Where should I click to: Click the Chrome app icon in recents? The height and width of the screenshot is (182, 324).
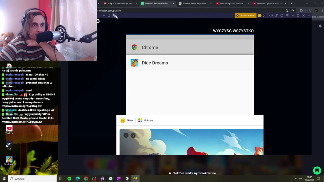pyautogui.click(x=134, y=47)
